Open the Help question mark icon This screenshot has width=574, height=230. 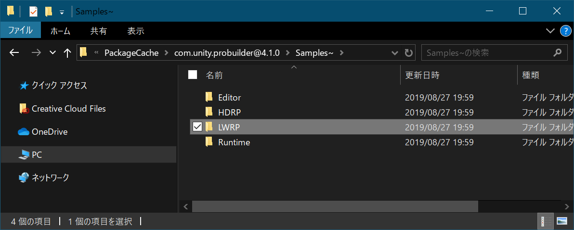click(x=565, y=31)
